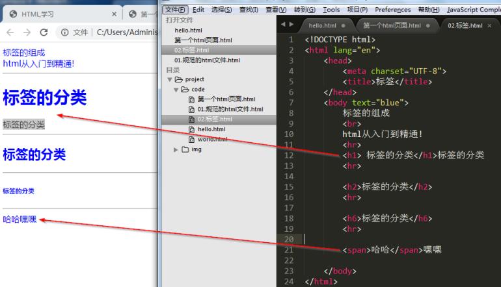Close the HTML学习 browser tab
The height and width of the screenshot is (287, 501).
(x=114, y=14)
